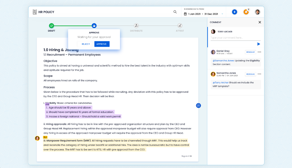Click highlighted text "Age should be 18 years and above"
292x168 pixels.
pos(69,108)
